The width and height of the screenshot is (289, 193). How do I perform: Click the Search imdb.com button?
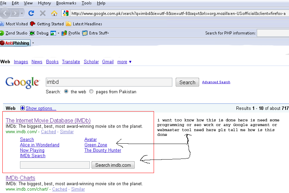coord(113,165)
